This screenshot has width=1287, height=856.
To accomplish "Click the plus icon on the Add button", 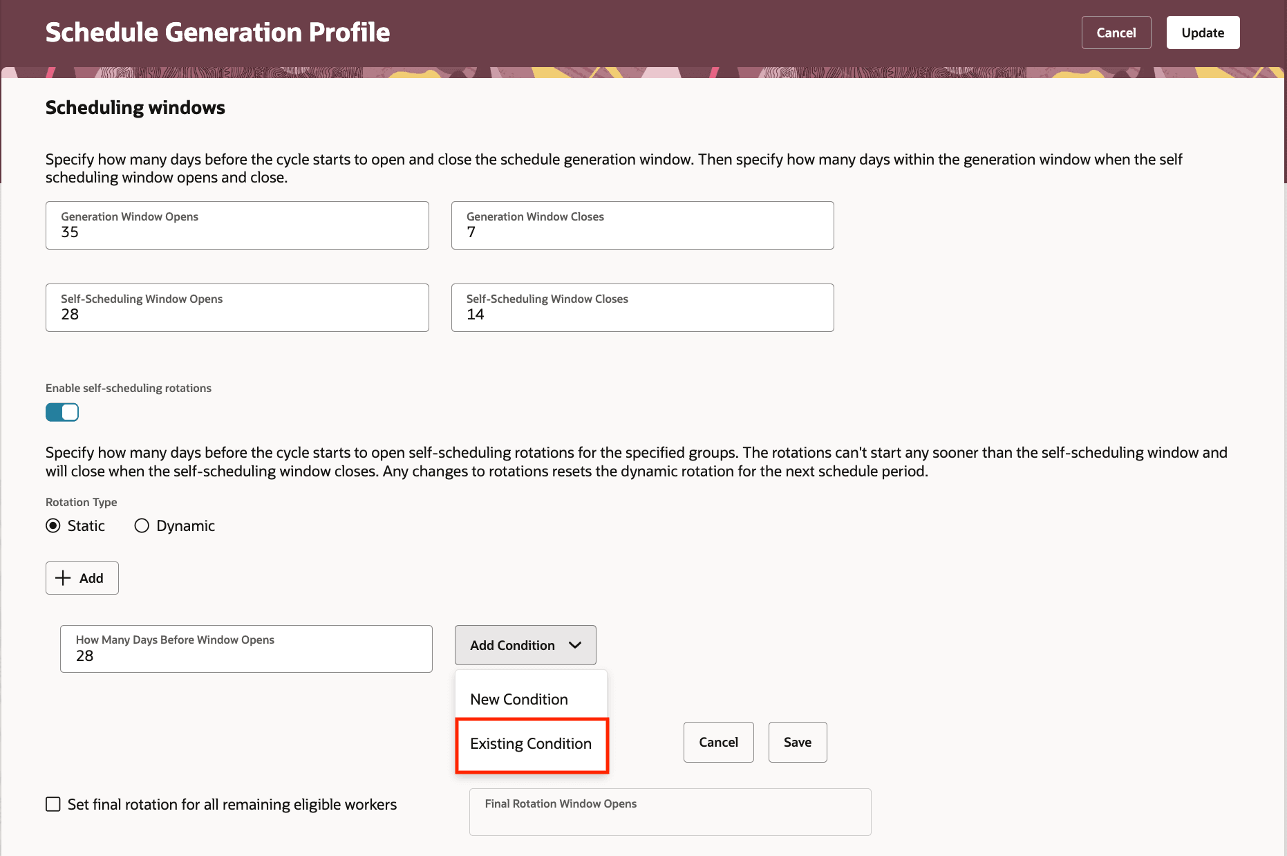I will click(64, 578).
